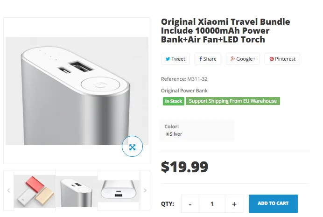Show previous thumbnails with left arrow
Screen dimensions: 323x217
[8, 190]
